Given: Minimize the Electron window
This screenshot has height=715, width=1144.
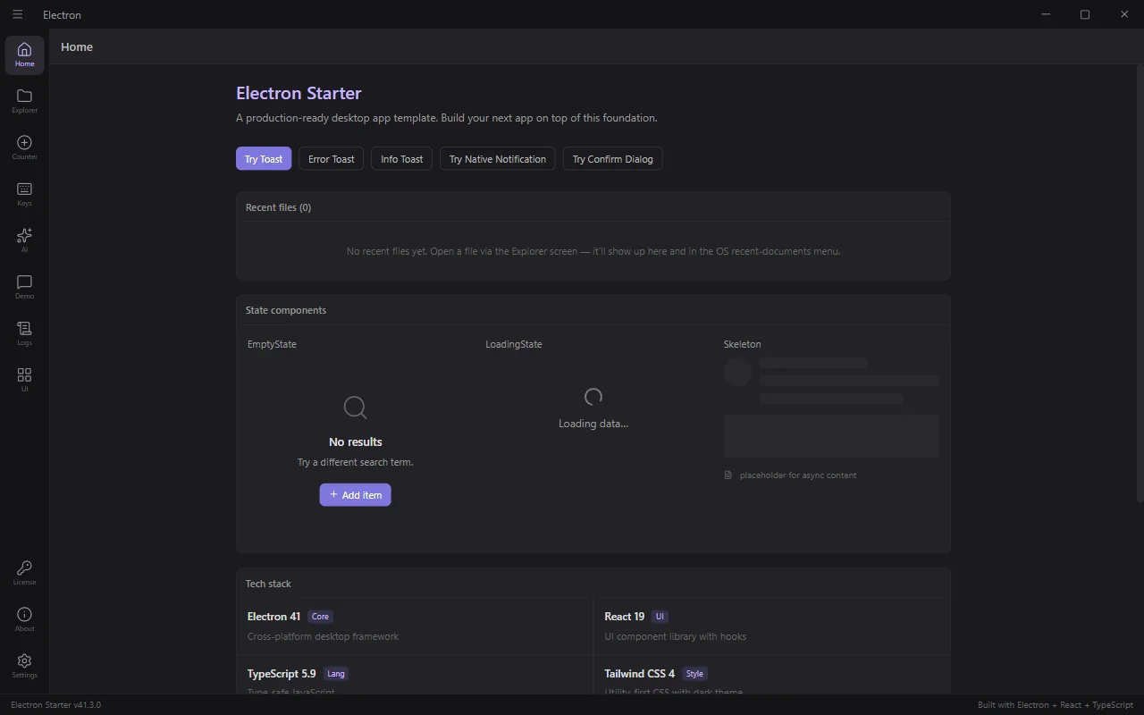Looking at the screenshot, I should coord(1046,14).
